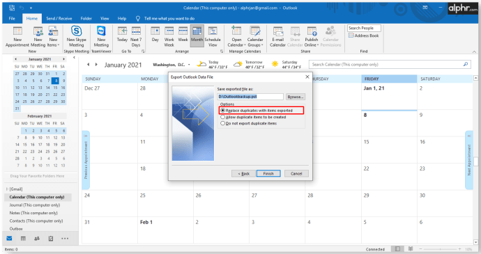This screenshot has width=481, height=254.
Task: Click the Back button in dialog
Action: click(x=243, y=173)
